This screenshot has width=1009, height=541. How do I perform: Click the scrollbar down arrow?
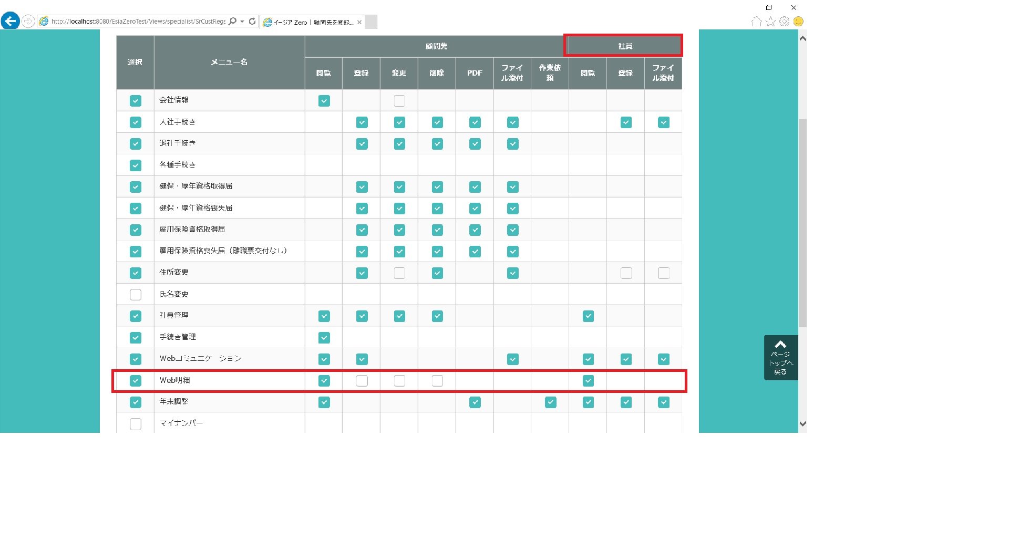802,424
